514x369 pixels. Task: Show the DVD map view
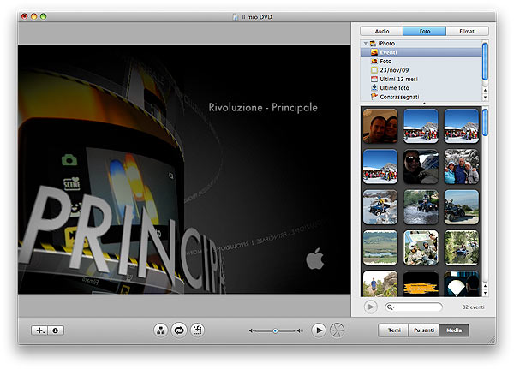[161, 330]
